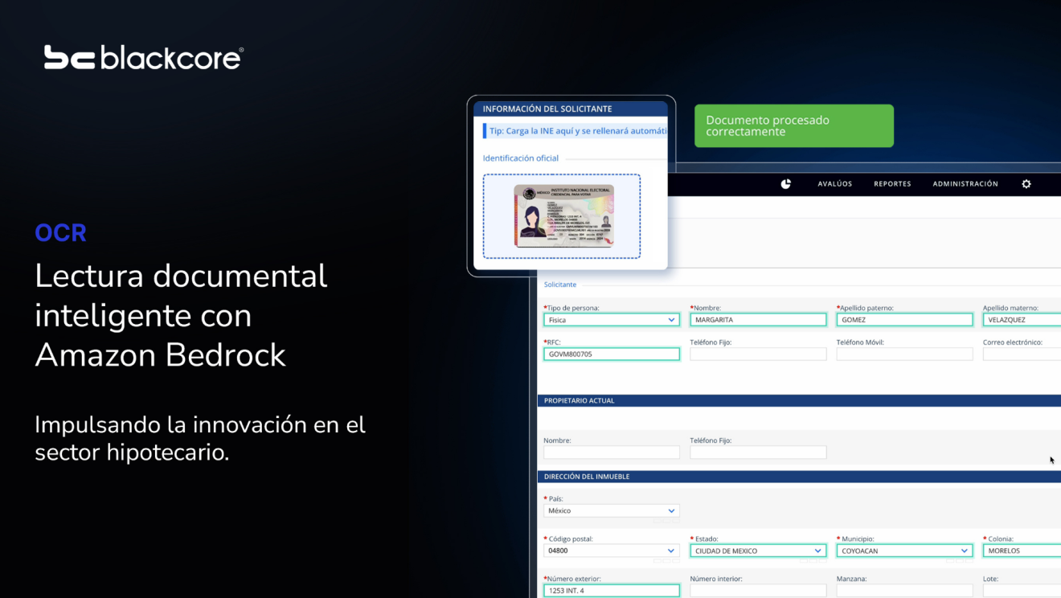Click the Número interior field

click(758, 591)
